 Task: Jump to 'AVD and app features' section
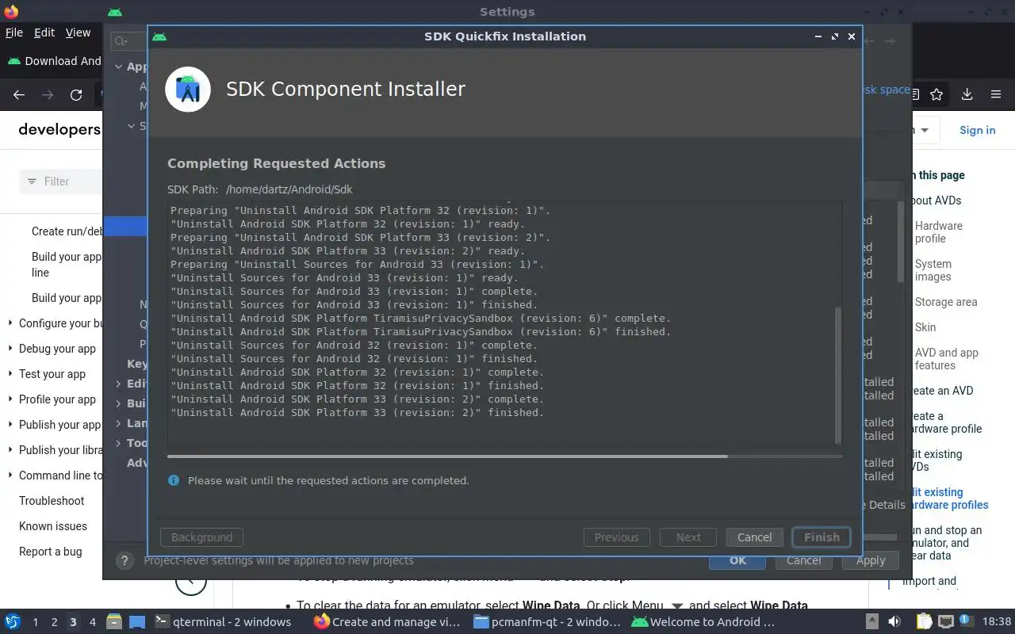(947, 359)
